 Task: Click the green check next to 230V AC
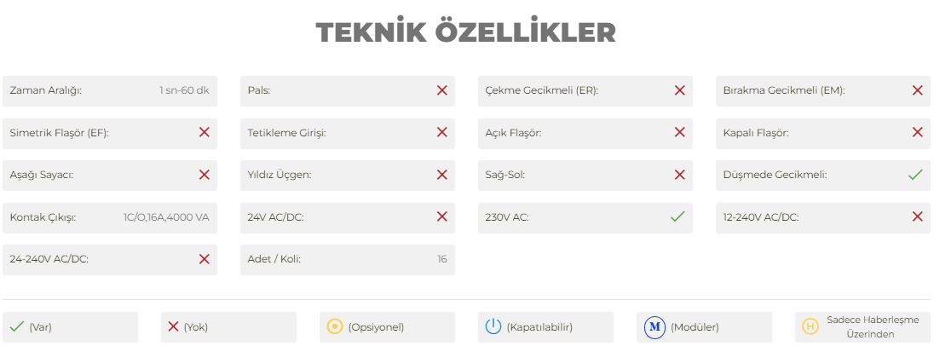677,216
